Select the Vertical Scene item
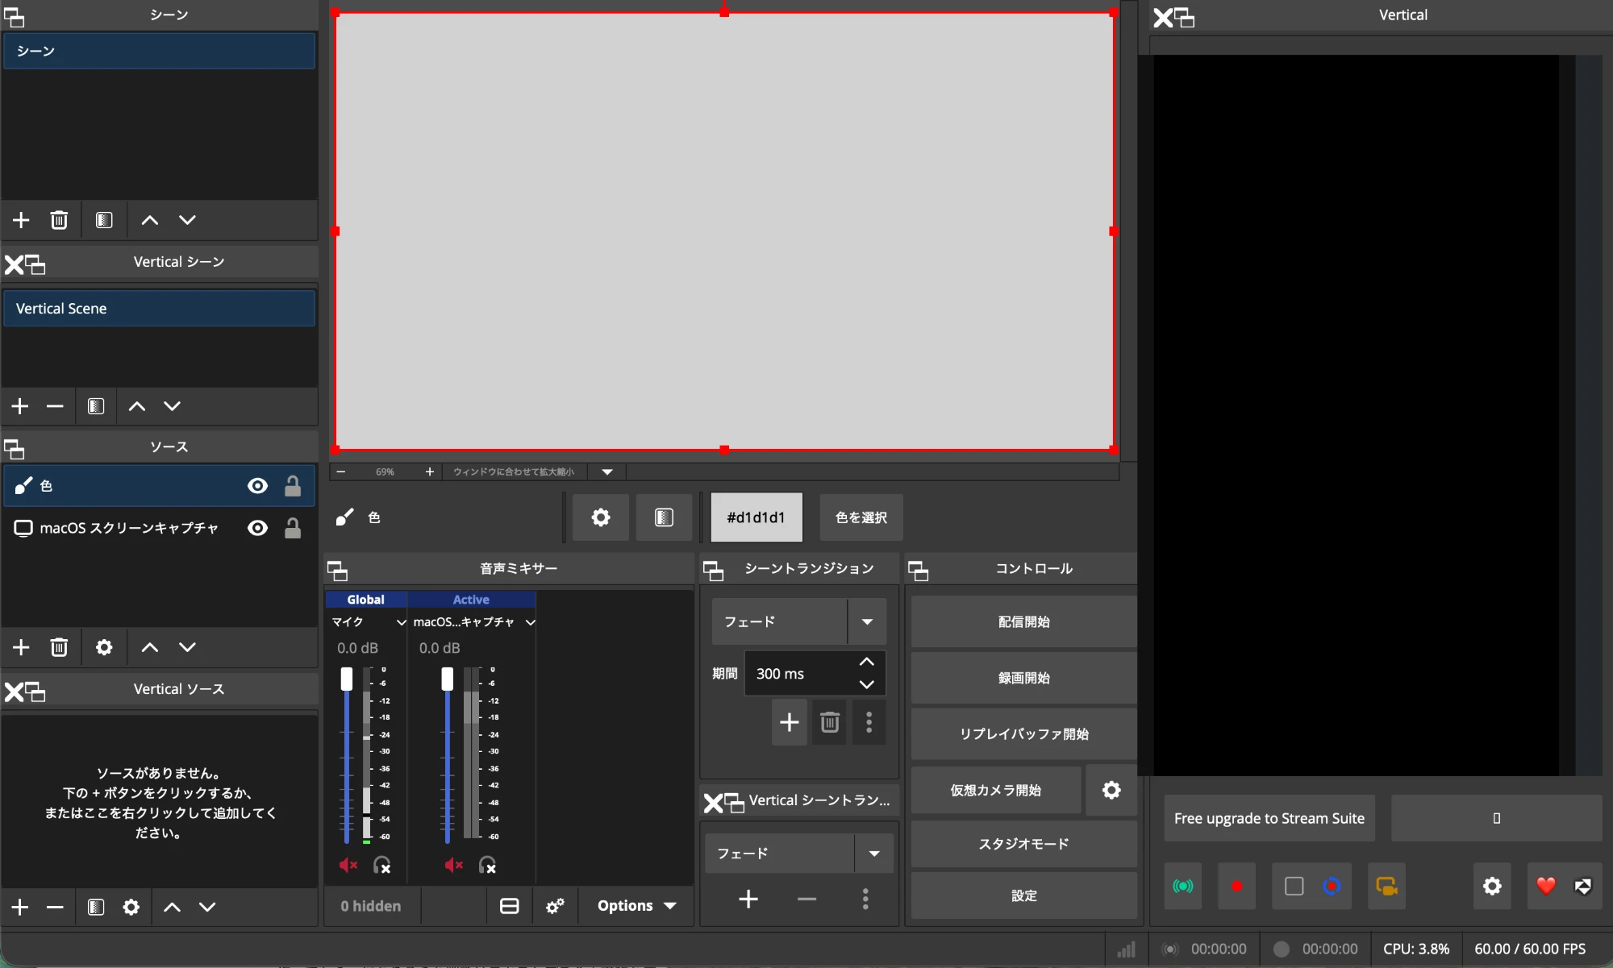The height and width of the screenshot is (968, 1613). pos(159,309)
